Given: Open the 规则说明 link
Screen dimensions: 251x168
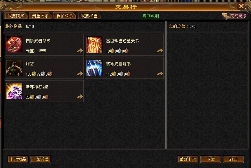Looking at the screenshot, I should point(151,16).
